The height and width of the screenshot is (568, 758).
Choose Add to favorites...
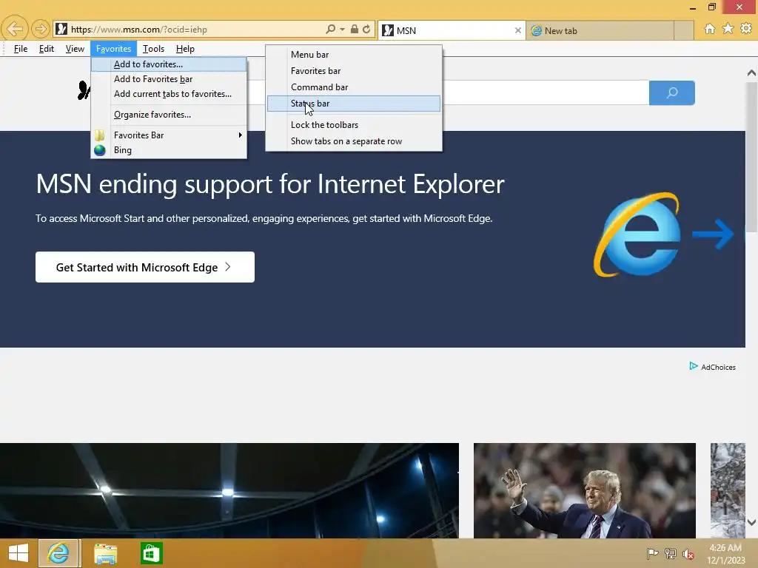tap(169, 64)
